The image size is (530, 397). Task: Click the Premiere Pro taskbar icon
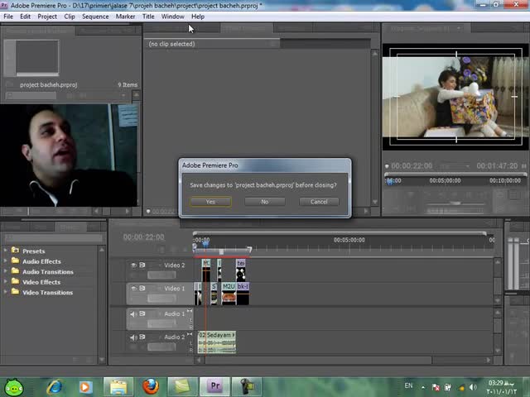(x=215, y=386)
